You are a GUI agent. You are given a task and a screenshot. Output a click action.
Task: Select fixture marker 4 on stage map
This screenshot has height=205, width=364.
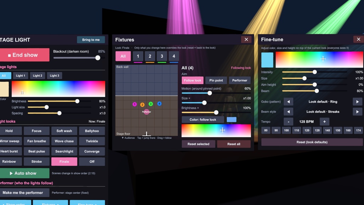point(159,104)
